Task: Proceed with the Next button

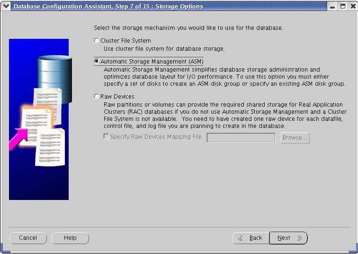Action: pyautogui.click(x=288, y=238)
